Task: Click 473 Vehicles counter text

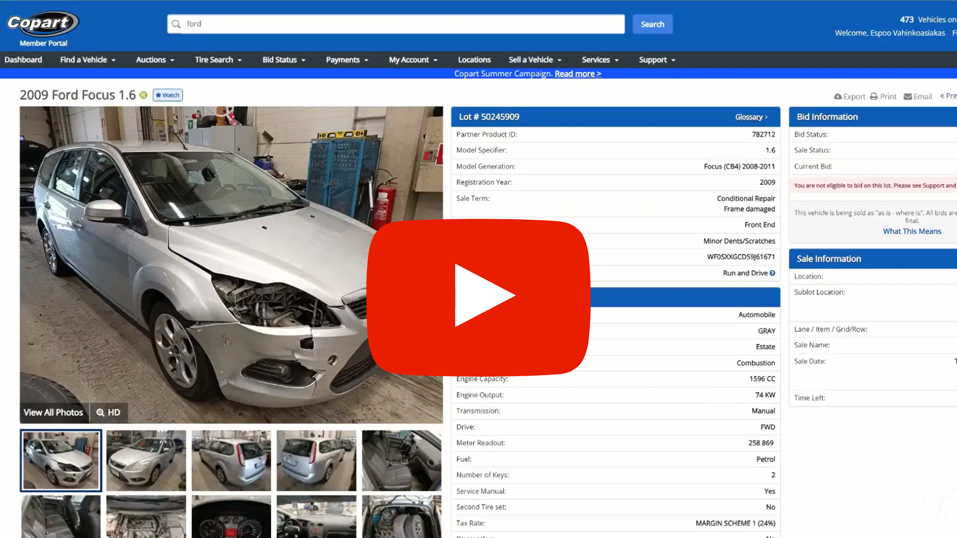Action: click(x=928, y=19)
